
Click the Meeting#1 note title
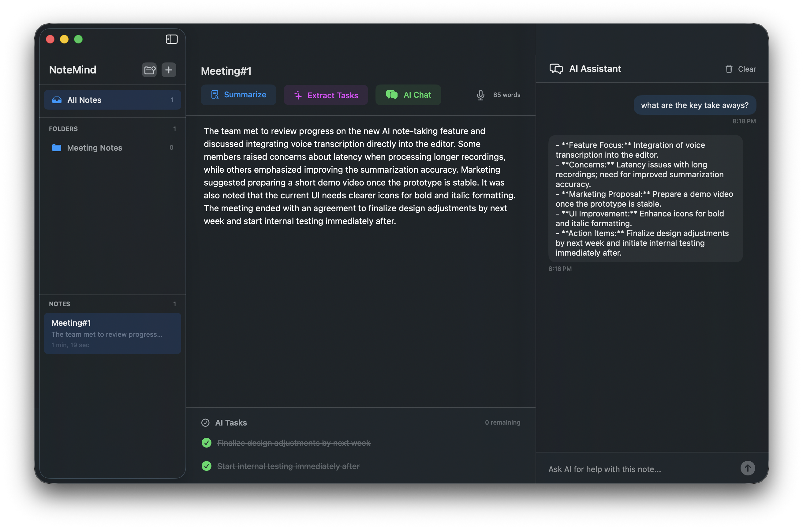point(226,71)
